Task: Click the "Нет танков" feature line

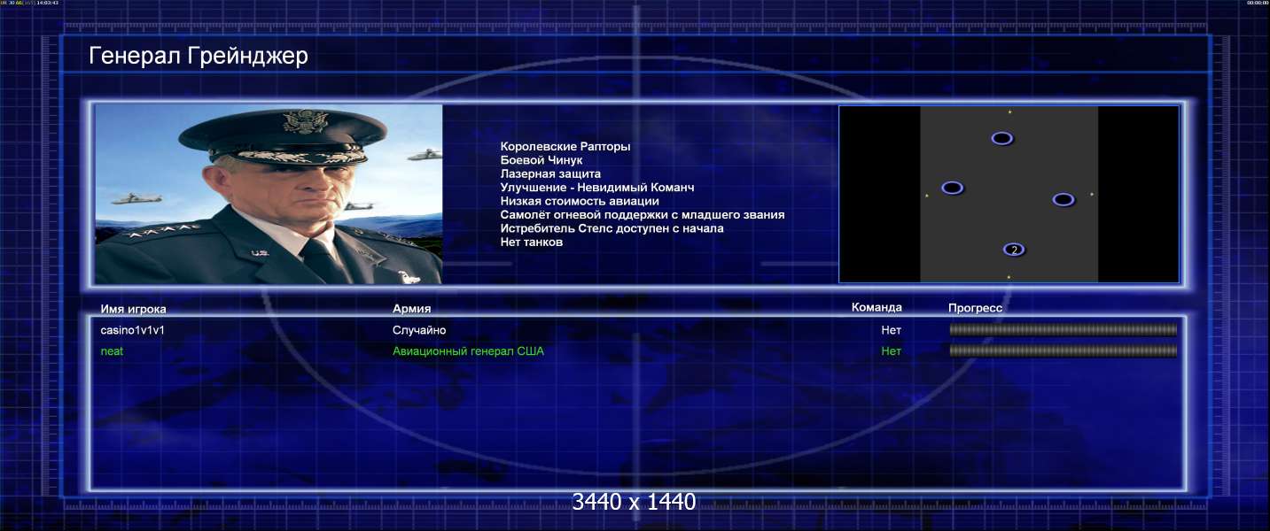Action: click(532, 242)
